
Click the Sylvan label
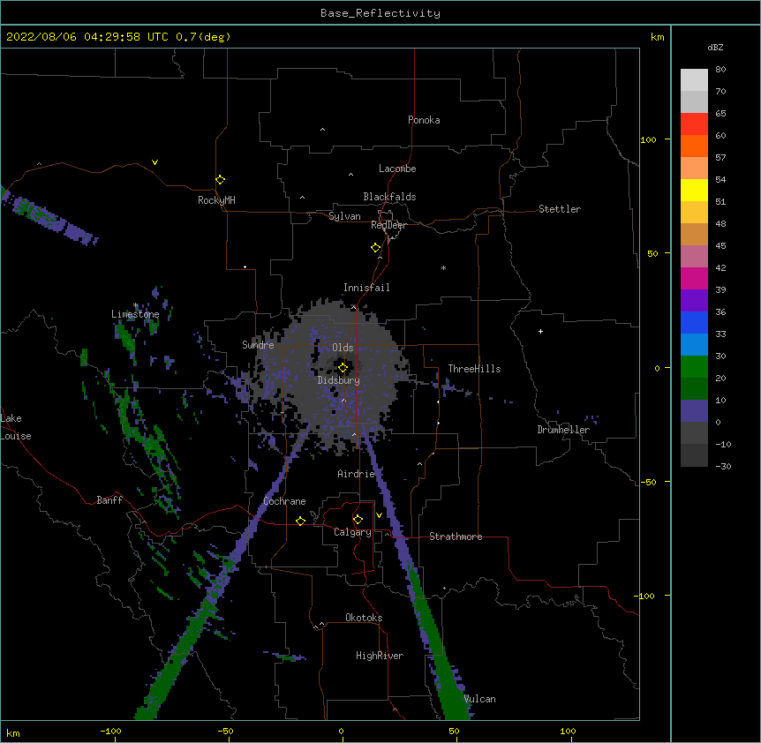344,216
